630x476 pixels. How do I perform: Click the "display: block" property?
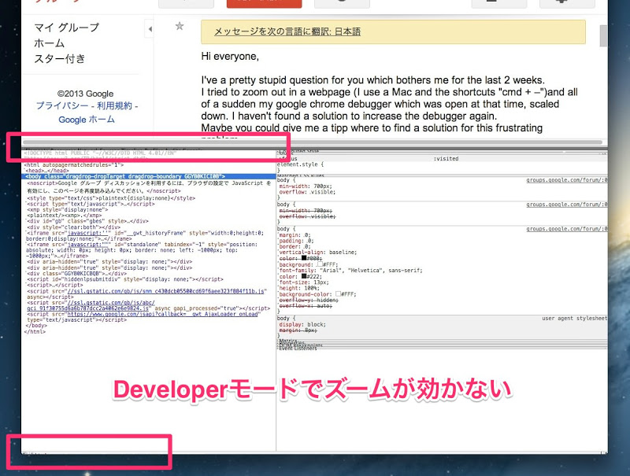tap(302, 324)
